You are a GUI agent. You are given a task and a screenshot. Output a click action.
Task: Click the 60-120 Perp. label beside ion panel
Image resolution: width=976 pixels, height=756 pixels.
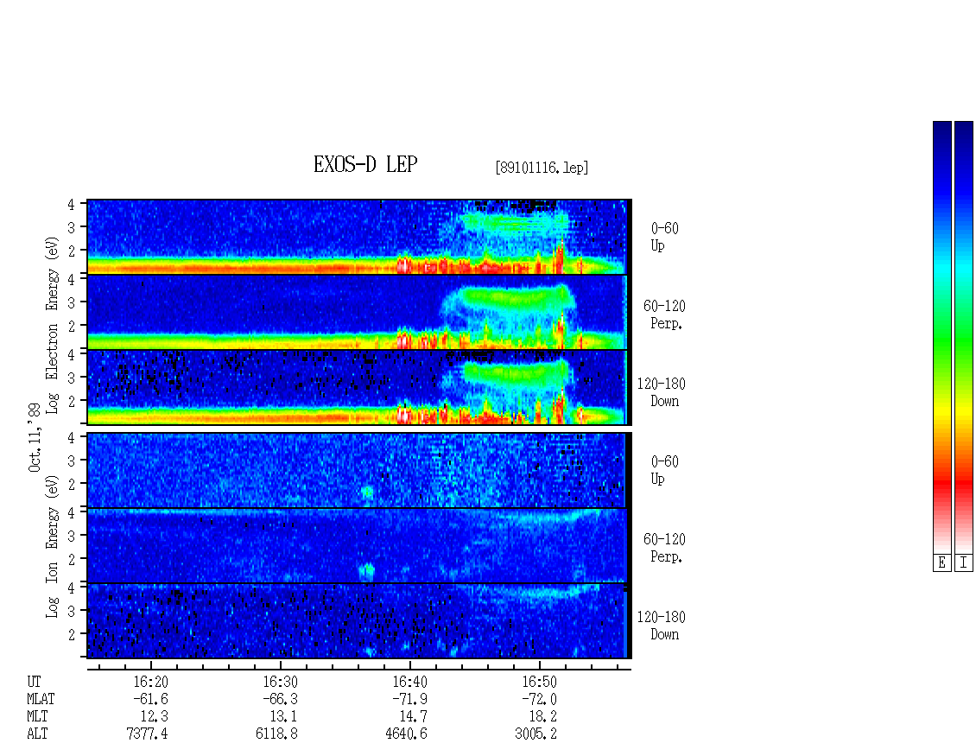tap(664, 548)
